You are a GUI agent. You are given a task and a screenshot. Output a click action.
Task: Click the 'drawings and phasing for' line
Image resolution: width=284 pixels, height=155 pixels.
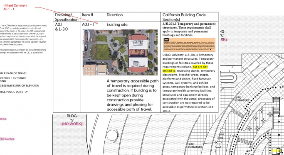[x=130, y=104]
